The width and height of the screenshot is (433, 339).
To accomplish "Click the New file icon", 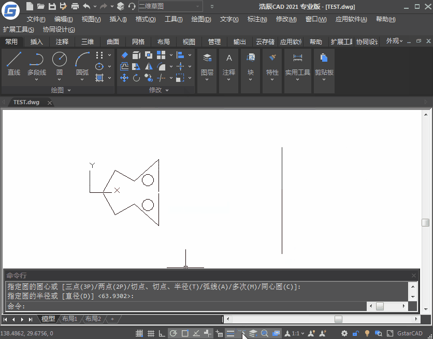I will tap(30, 6).
